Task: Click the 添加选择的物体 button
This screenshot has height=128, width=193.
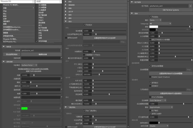Action: (12, 54)
